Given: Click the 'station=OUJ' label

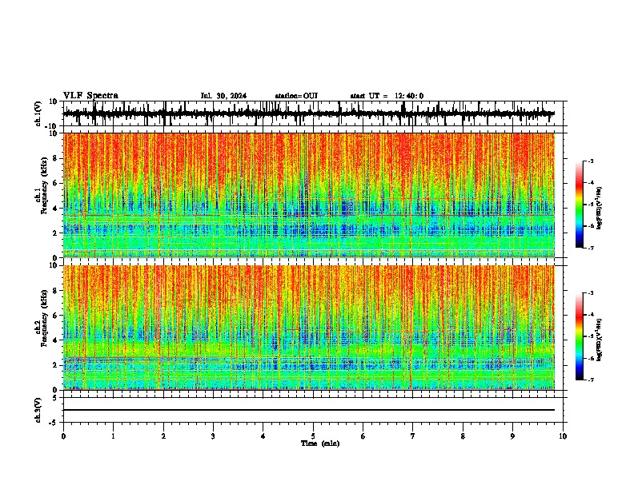Looking at the screenshot, I should 296,96.
